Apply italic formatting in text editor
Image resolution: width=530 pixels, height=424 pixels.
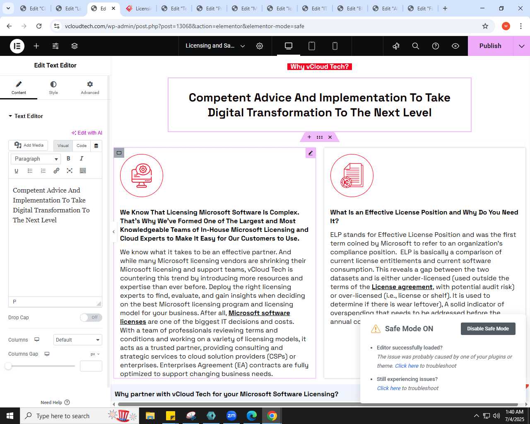click(82, 159)
